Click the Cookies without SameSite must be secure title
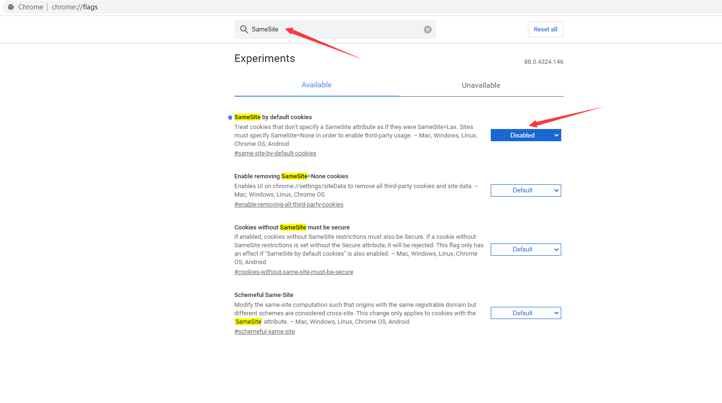Viewport: 722px width, 403px height. tap(292, 228)
